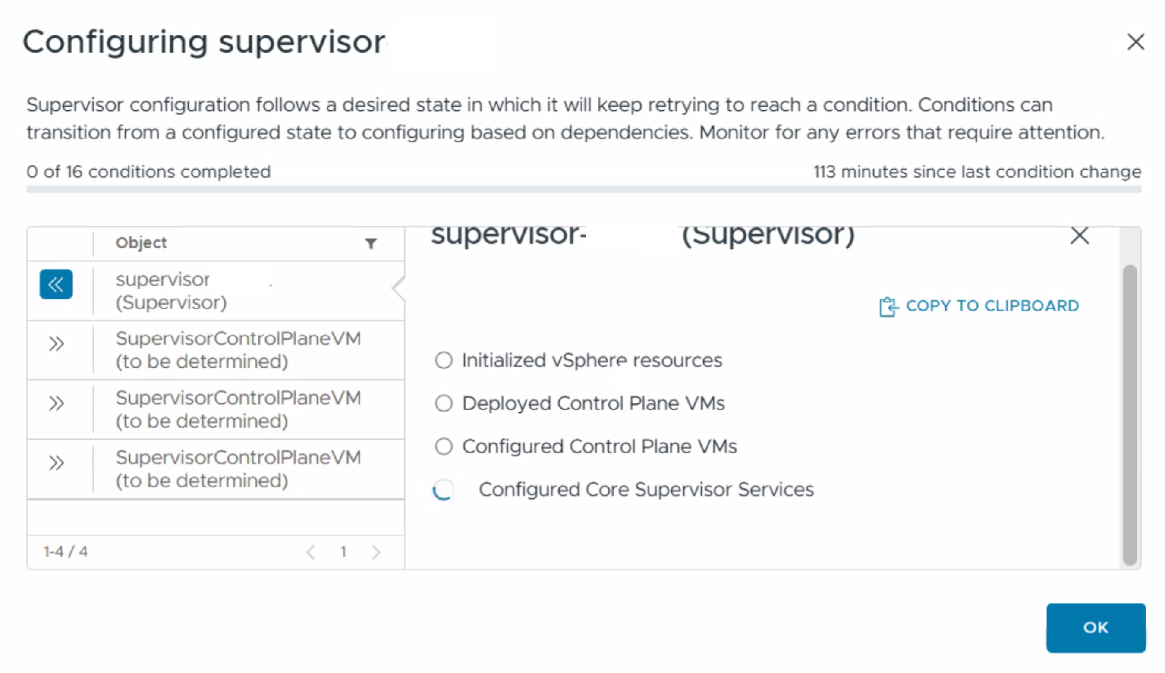
Task: Click the Deployed Control Plane VMs status circle
Action: (444, 403)
